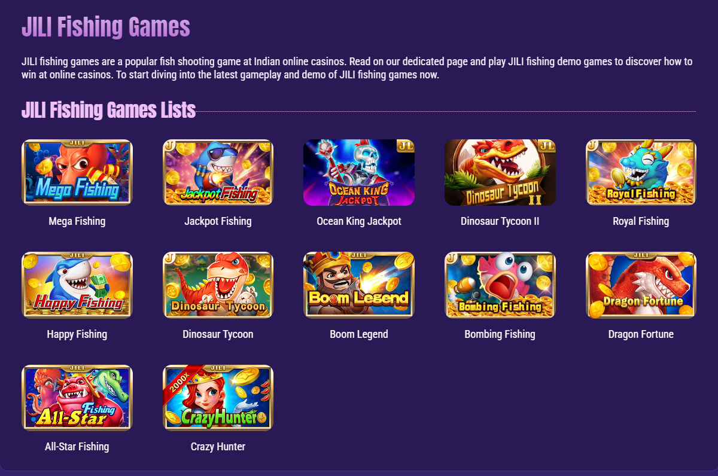This screenshot has height=476, width=718.
Task: Follow the Jackpot Fishing title link
Action: [218, 221]
